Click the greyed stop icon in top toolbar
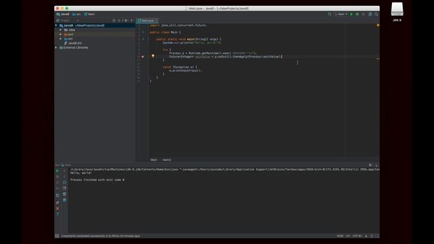 [x=363, y=14]
